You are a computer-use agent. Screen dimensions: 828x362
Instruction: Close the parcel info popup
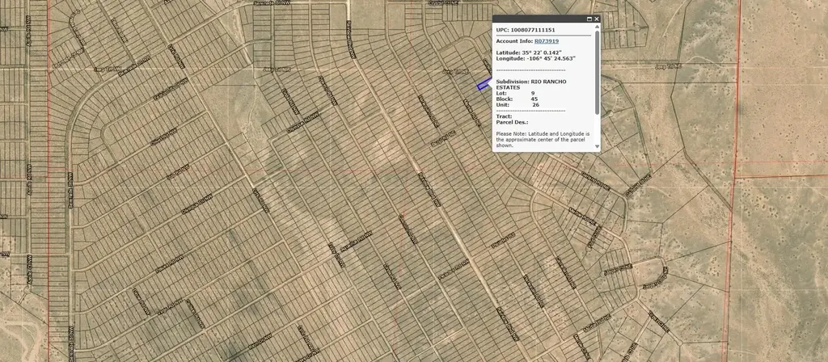(597, 19)
